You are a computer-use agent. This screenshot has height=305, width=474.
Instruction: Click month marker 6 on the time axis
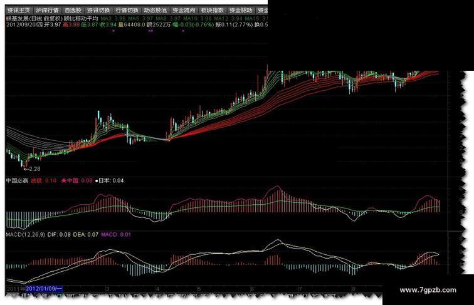click(x=252, y=289)
